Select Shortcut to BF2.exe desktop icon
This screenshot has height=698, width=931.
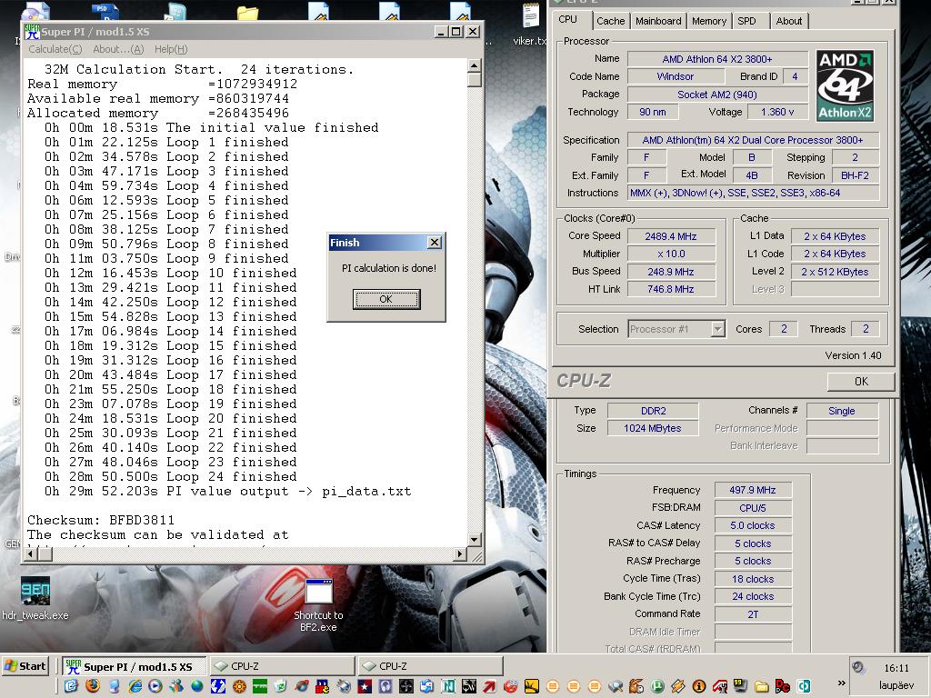318,605
